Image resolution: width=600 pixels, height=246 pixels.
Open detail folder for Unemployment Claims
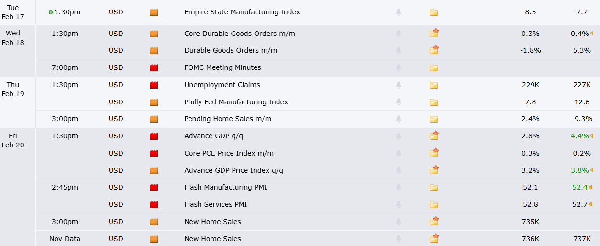coord(434,85)
